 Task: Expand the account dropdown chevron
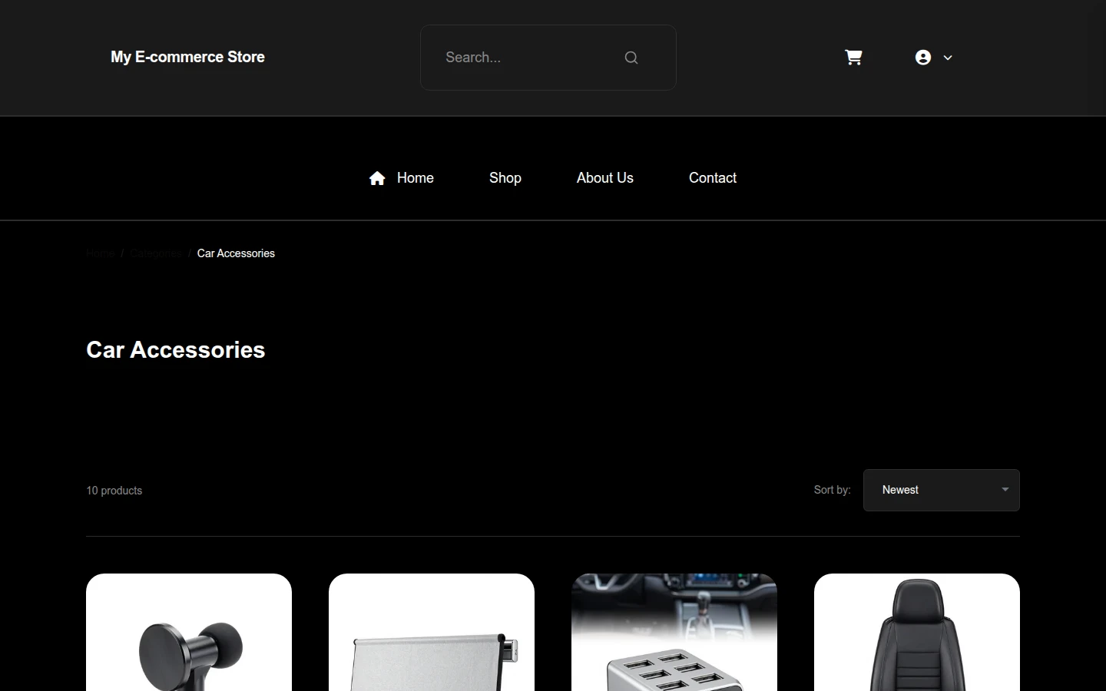point(948,58)
